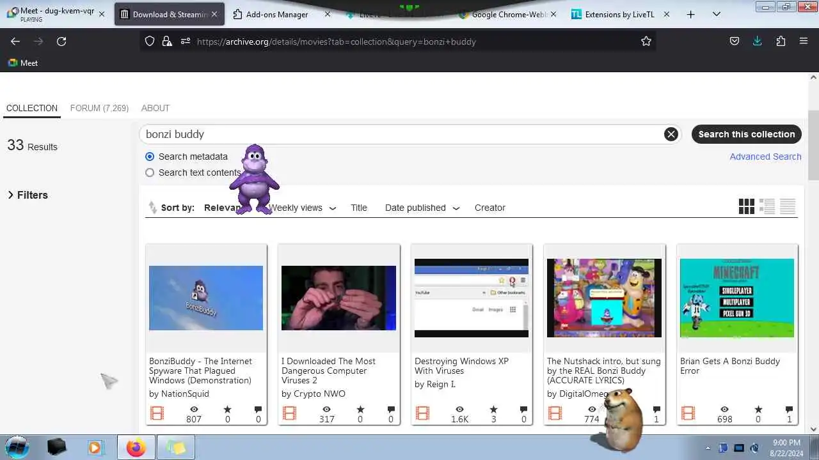Image resolution: width=819 pixels, height=460 pixels.
Task: Select Search text contents radio button
Action: [150, 172]
